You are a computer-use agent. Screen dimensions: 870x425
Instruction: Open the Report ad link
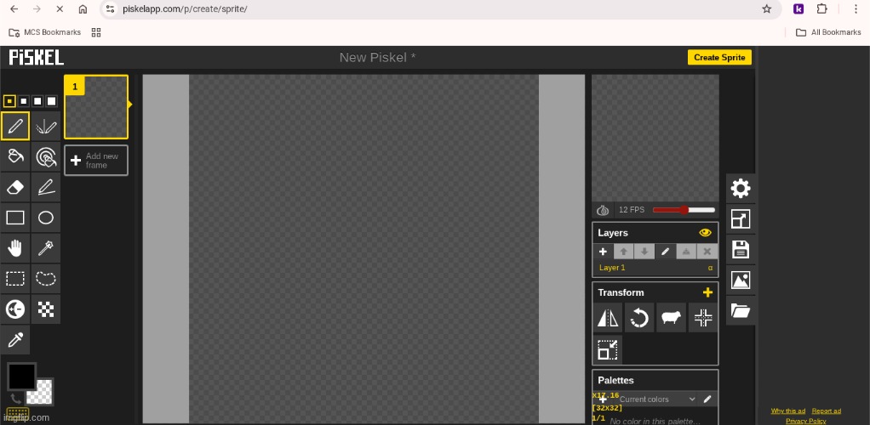(x=827, y=411)
